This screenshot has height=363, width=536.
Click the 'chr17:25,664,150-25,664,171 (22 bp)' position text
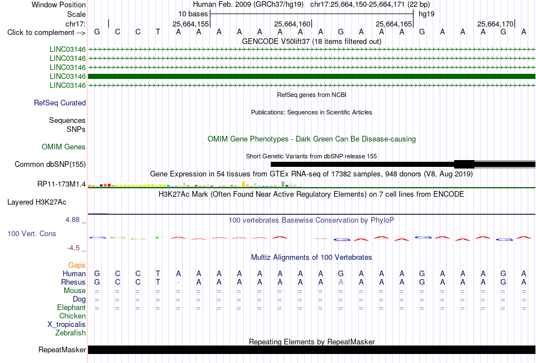coord(370,5)
